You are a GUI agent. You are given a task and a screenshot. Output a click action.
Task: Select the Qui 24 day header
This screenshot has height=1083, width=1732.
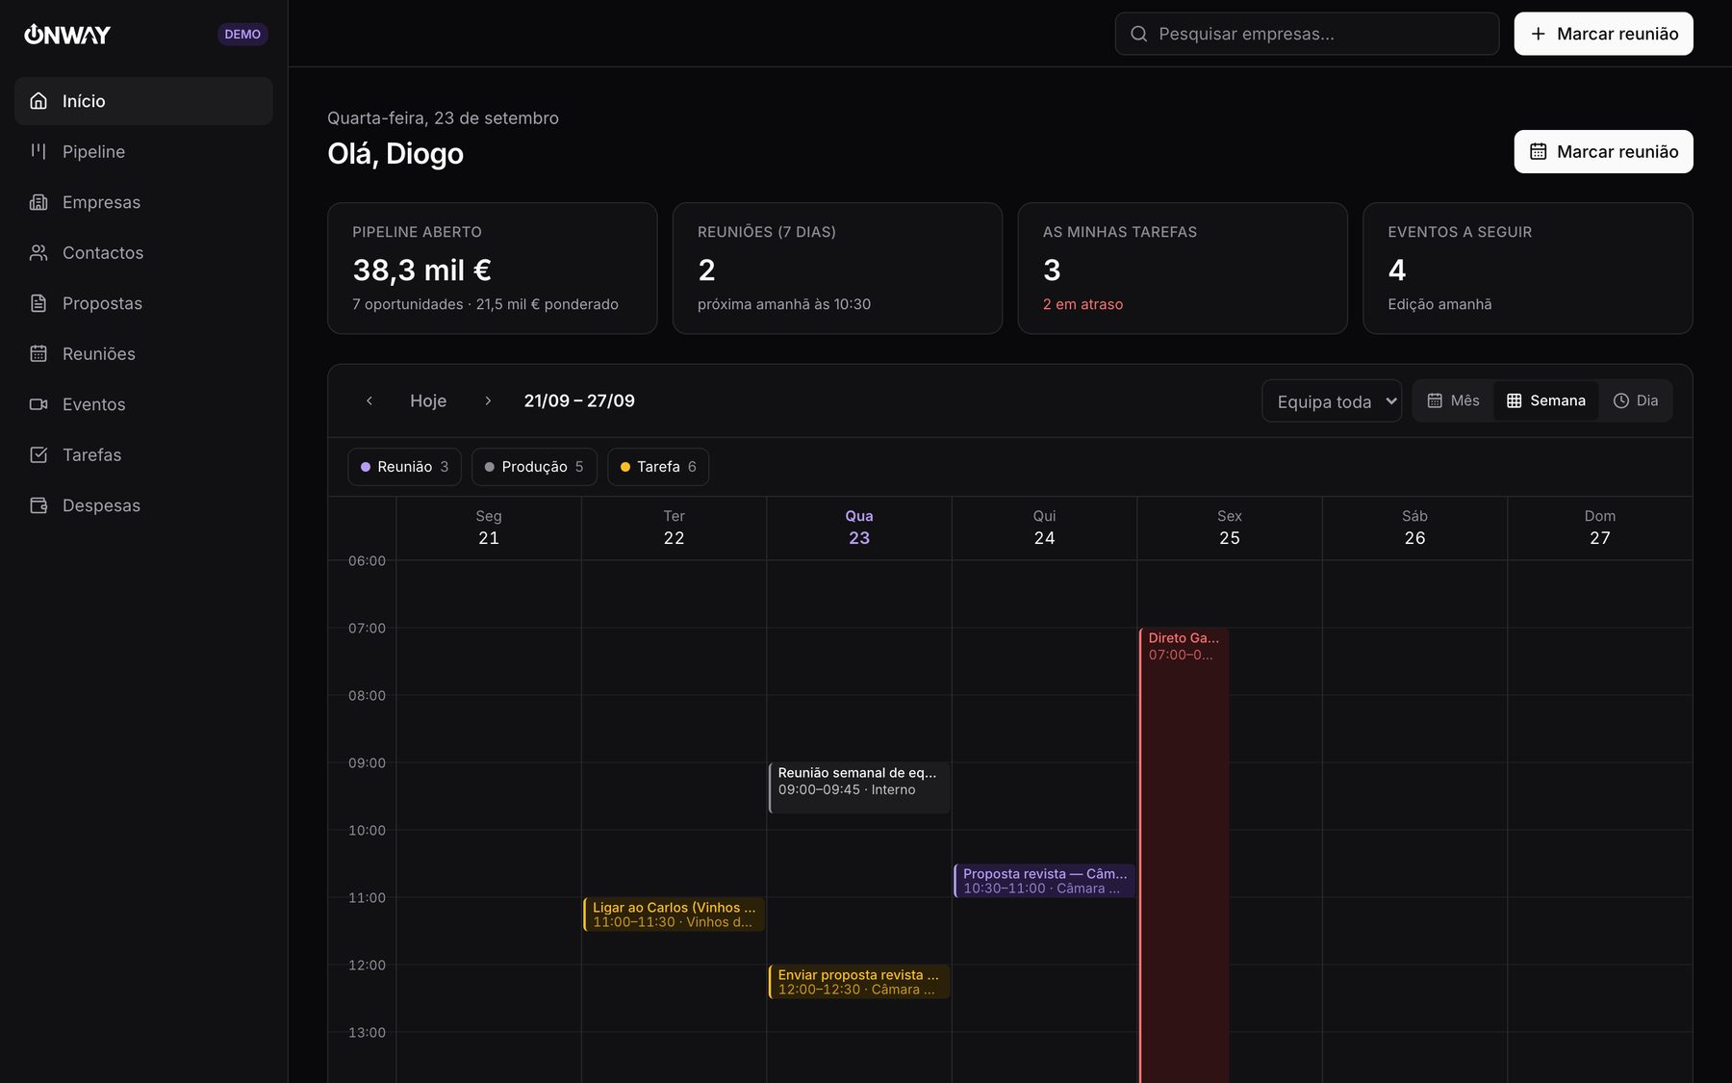tap(1044, 528)
